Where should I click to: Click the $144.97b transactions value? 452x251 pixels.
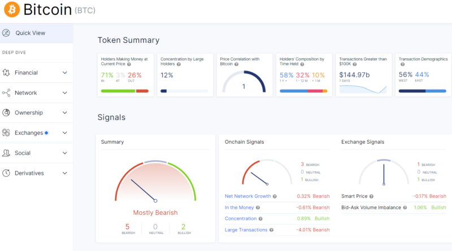point(354,75)
